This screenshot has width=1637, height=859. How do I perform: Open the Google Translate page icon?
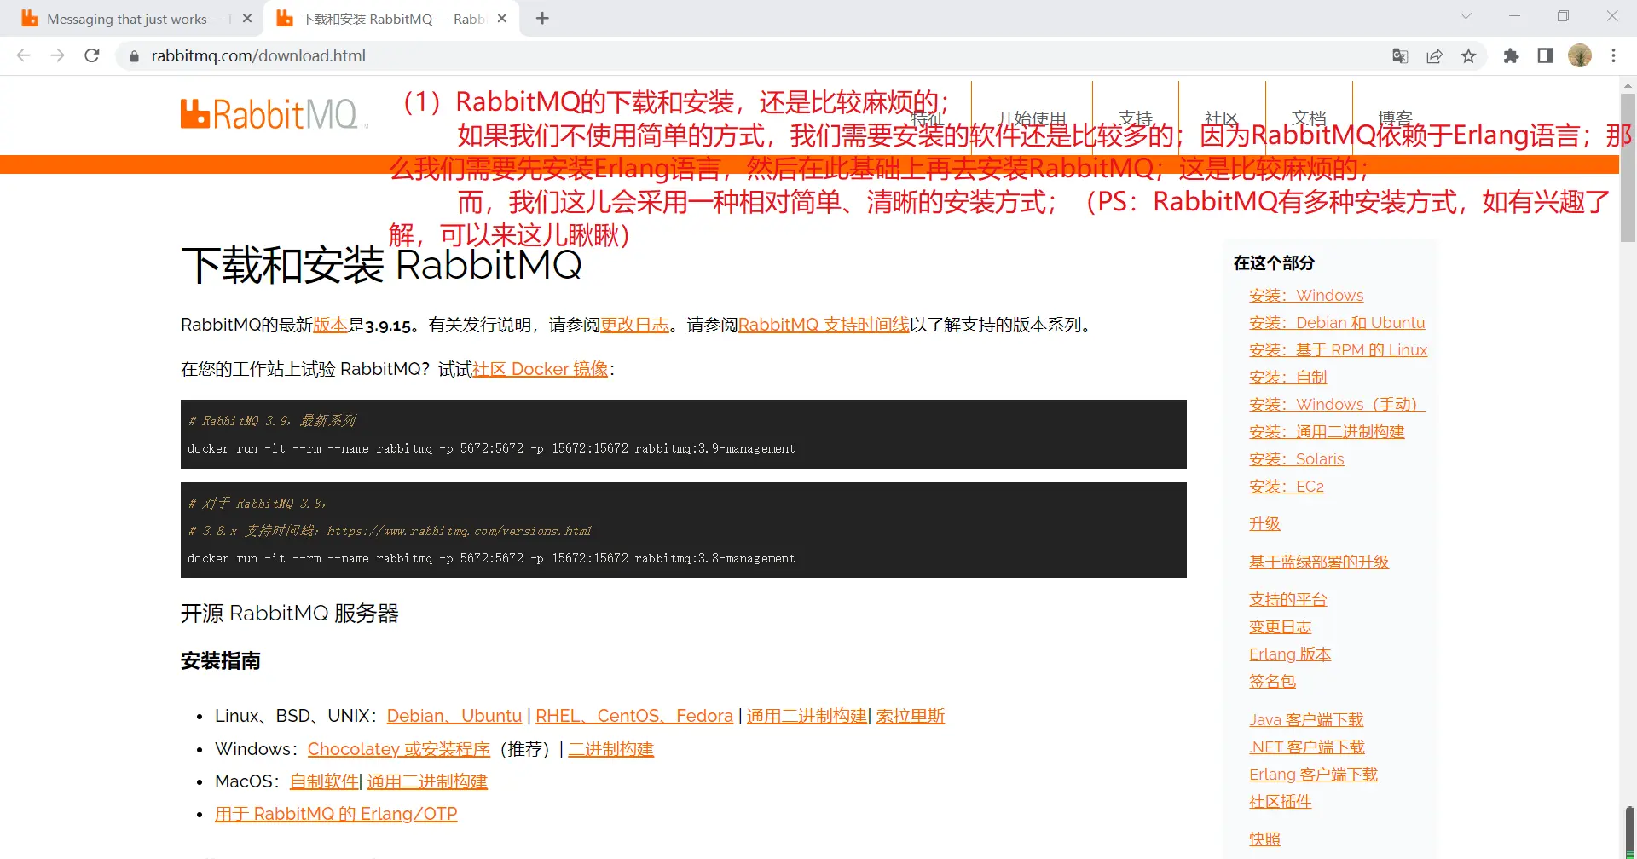(1400, 55)
